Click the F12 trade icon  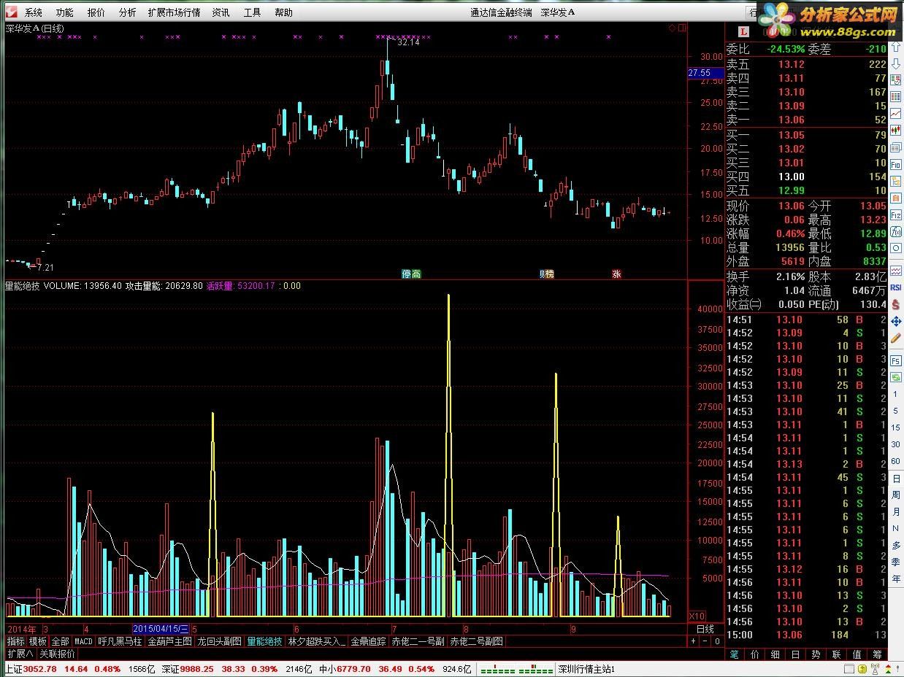895,214
